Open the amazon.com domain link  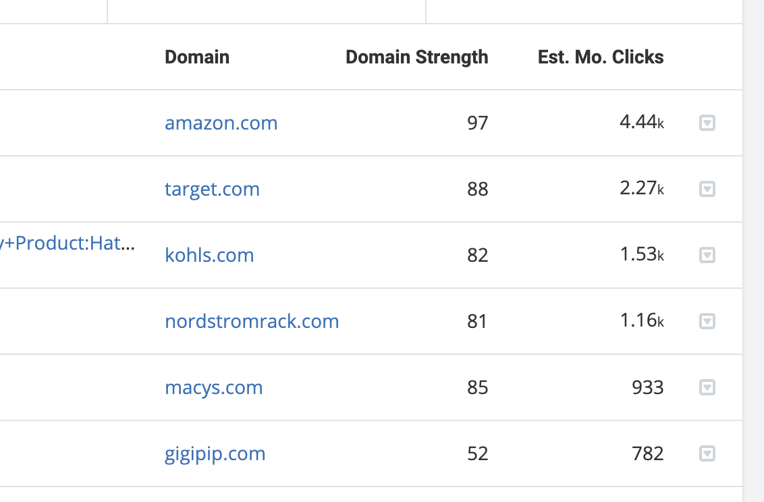221,123
